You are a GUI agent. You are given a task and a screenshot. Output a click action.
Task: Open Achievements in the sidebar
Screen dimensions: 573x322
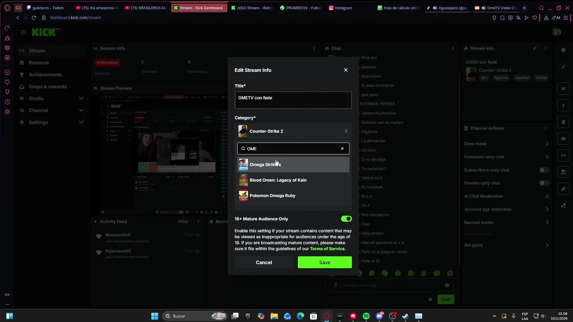(x=51, y=75)
